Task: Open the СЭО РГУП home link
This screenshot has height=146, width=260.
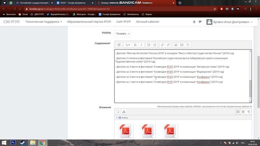Action: click(x=11, y=21)
